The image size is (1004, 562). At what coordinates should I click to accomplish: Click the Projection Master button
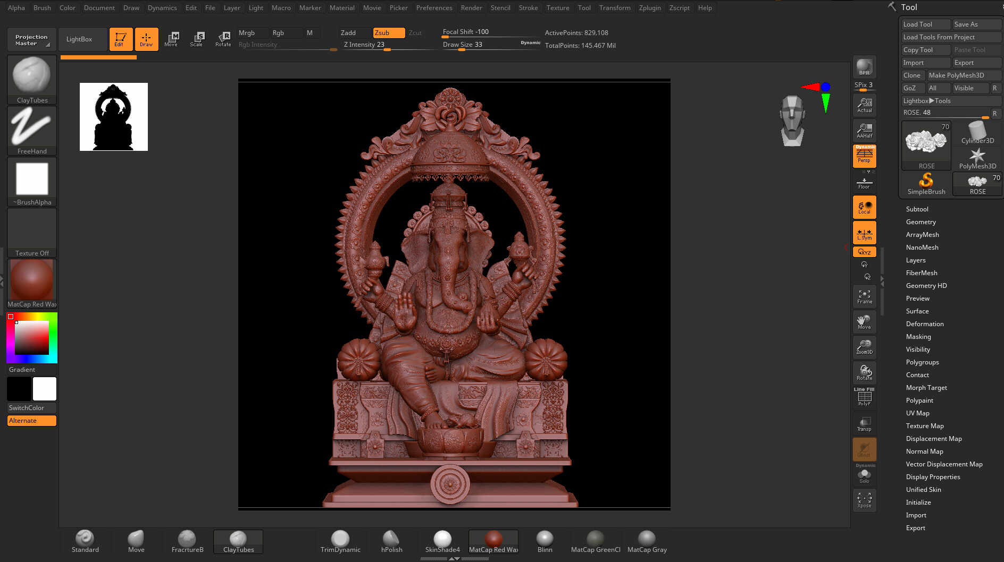coord(32,39)
